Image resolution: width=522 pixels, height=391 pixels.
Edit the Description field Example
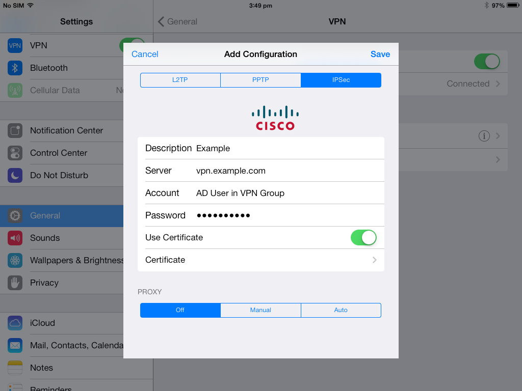(x=261, y=148)
